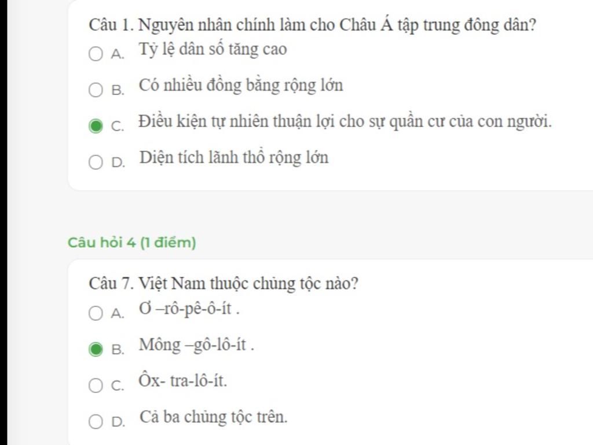Choose answer 'Ơ–rô-pê-ô-ít'

pyautogui.click(x=189, y=309)
